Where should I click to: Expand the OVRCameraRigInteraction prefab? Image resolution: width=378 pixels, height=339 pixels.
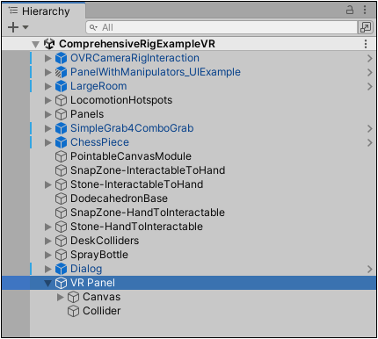pyautogui.click(x=47, y=58)
